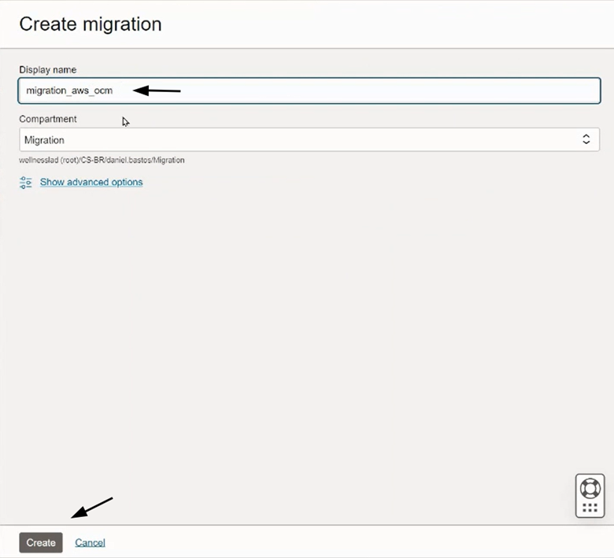Click the Compartment dropdown arrows
Viewport: 614px width, 558px height.
[586, 139]
